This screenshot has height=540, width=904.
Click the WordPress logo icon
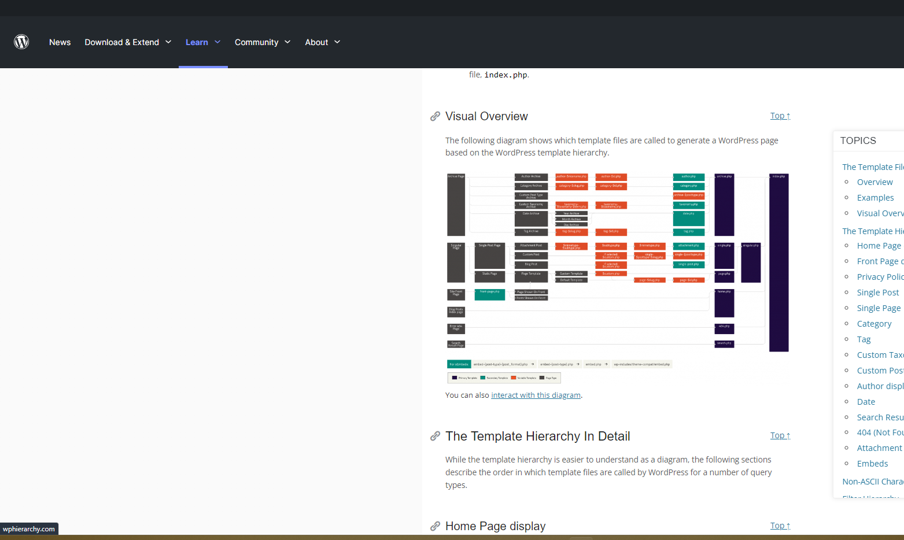(21, 41)
